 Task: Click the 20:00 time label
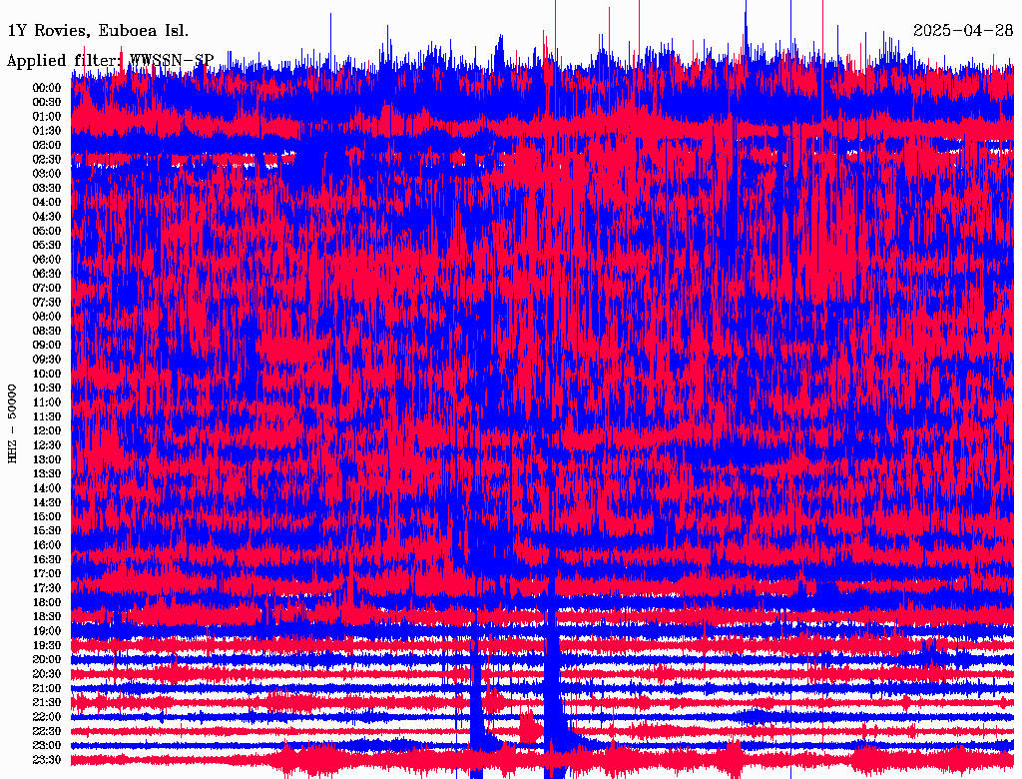[x=47, y=659]
